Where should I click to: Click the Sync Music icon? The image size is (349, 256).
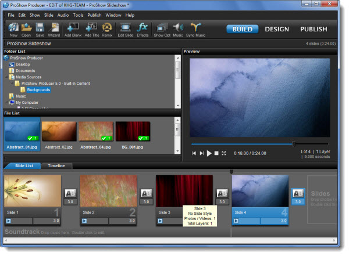(197, 28)
